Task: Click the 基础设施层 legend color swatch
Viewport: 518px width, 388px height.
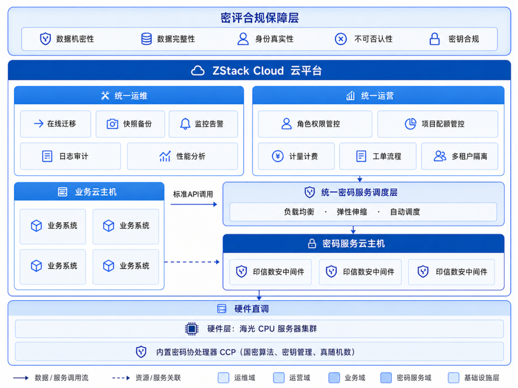Action: (x=454, y=378)
